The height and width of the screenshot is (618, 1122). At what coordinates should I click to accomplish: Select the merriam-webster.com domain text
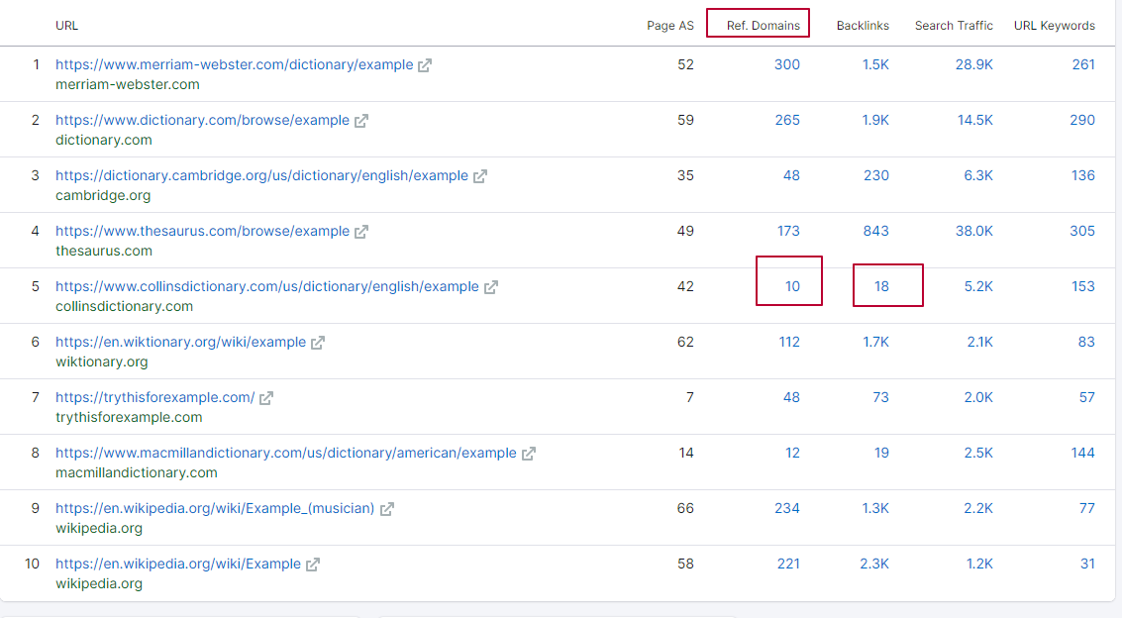tap(128, 84)
